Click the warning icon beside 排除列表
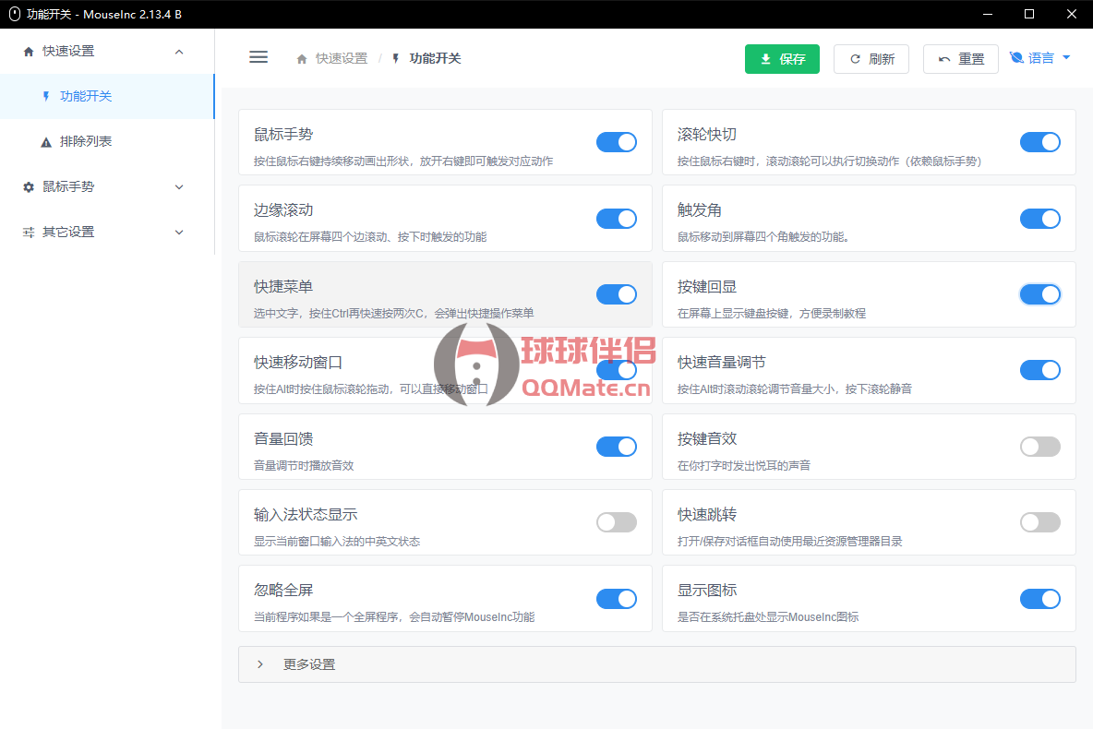 point(46,142)
